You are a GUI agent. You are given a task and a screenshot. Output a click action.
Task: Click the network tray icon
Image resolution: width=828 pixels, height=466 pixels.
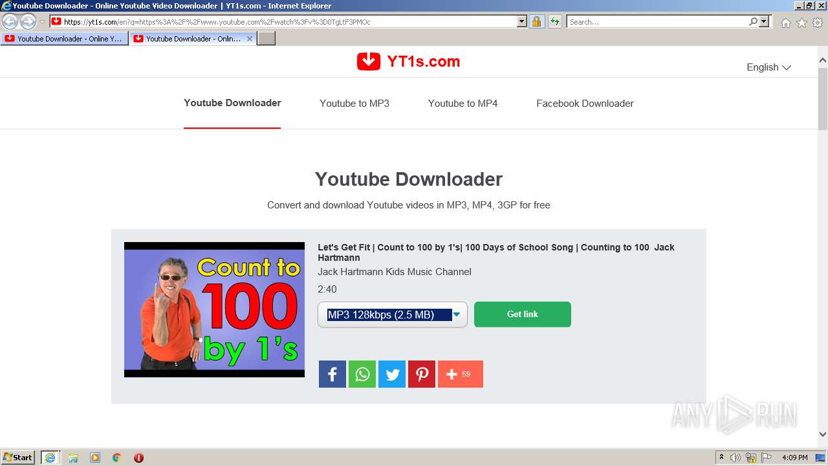(x=751, y=458)
